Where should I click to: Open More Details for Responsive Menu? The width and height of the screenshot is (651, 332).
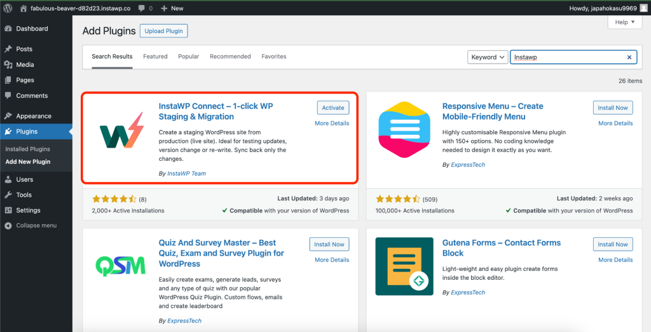click(615, 123)
